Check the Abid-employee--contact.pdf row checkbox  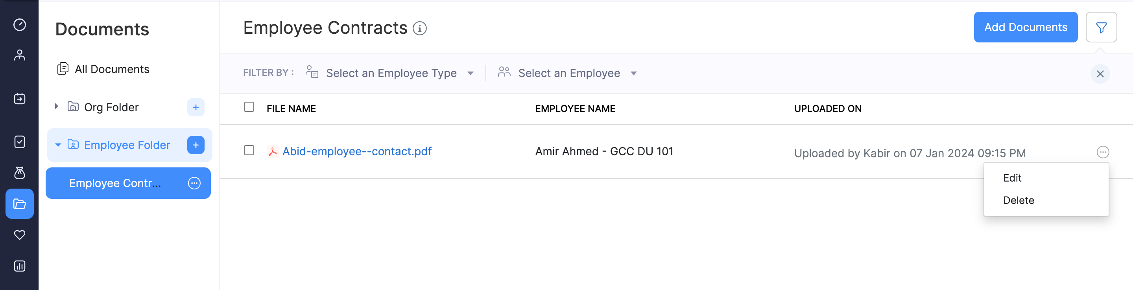(x=249, y=150)
